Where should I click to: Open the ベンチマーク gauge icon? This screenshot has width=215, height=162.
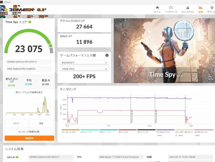171,8
